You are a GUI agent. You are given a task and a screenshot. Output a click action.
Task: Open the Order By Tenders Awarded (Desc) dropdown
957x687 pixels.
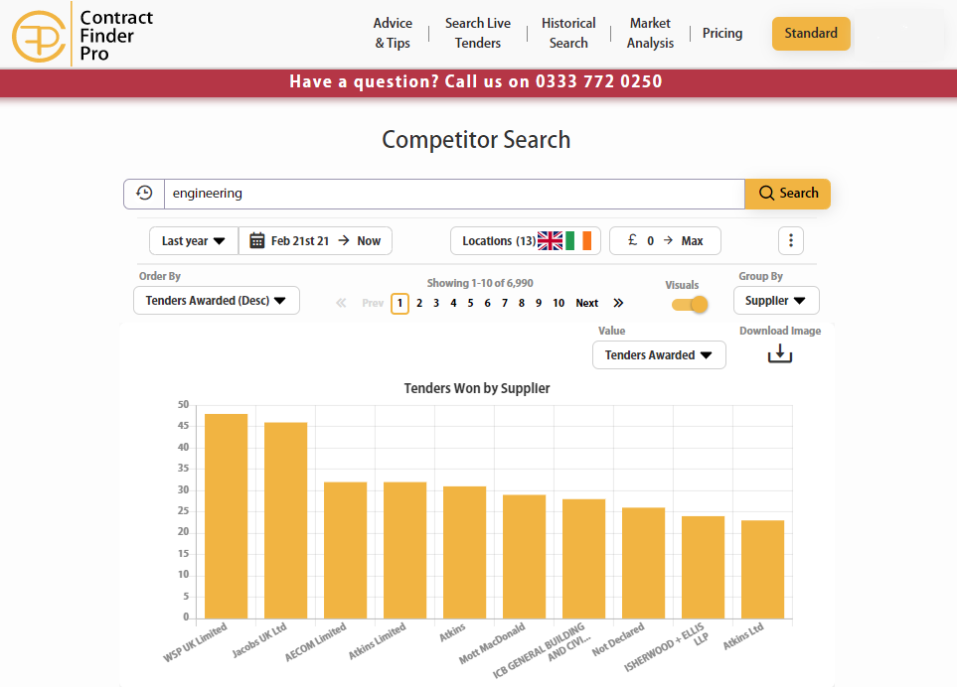tap(216, 301)
